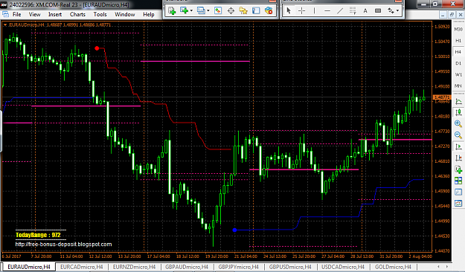Viewport: 465px width, 272px height.
Task: Open the Market Watch window
Action: [x=218, y=10]
